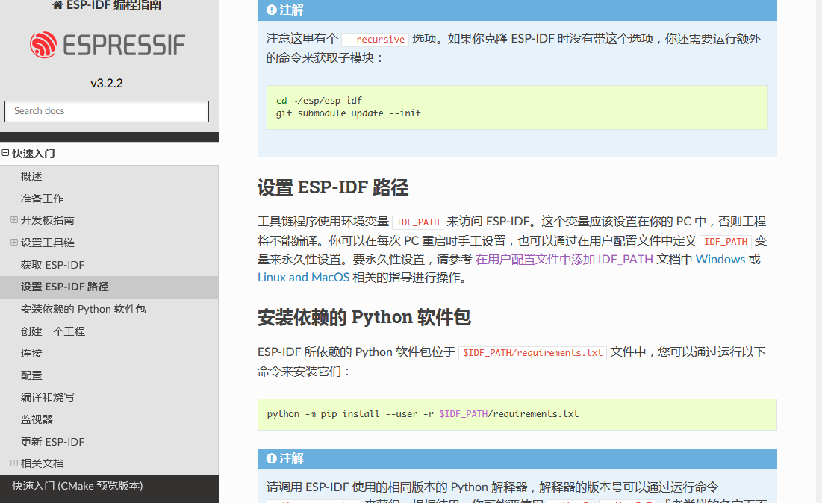The width and height of the screenshot is (822, 503).
Task: Open the 配置 sidebar entry
Action: click(x=31, y=375)
